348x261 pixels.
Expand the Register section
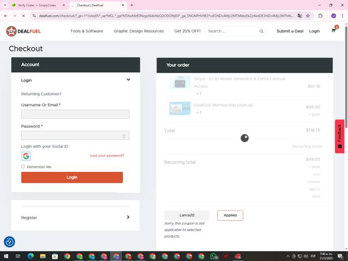click(x=76, y=217)
